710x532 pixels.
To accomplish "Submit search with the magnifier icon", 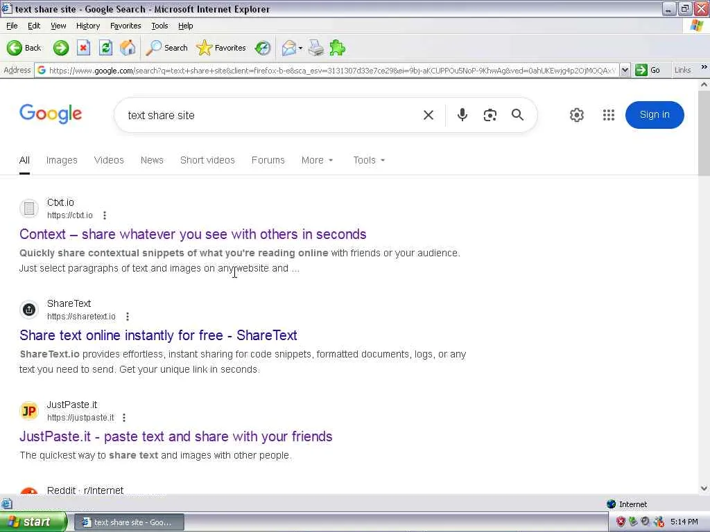I will coord(517,115).
